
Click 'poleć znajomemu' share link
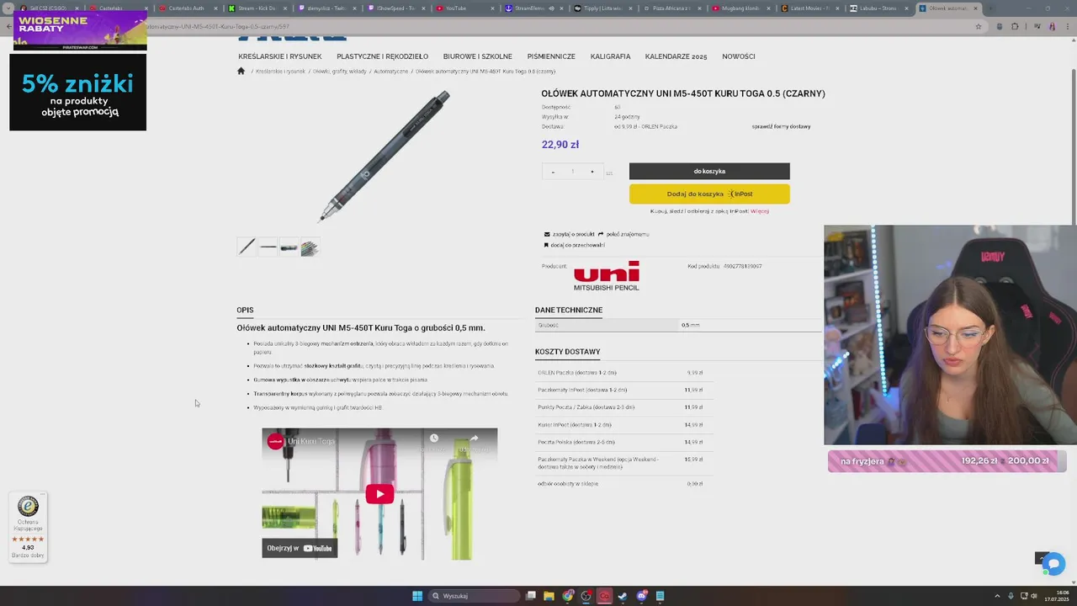[623, 234]
